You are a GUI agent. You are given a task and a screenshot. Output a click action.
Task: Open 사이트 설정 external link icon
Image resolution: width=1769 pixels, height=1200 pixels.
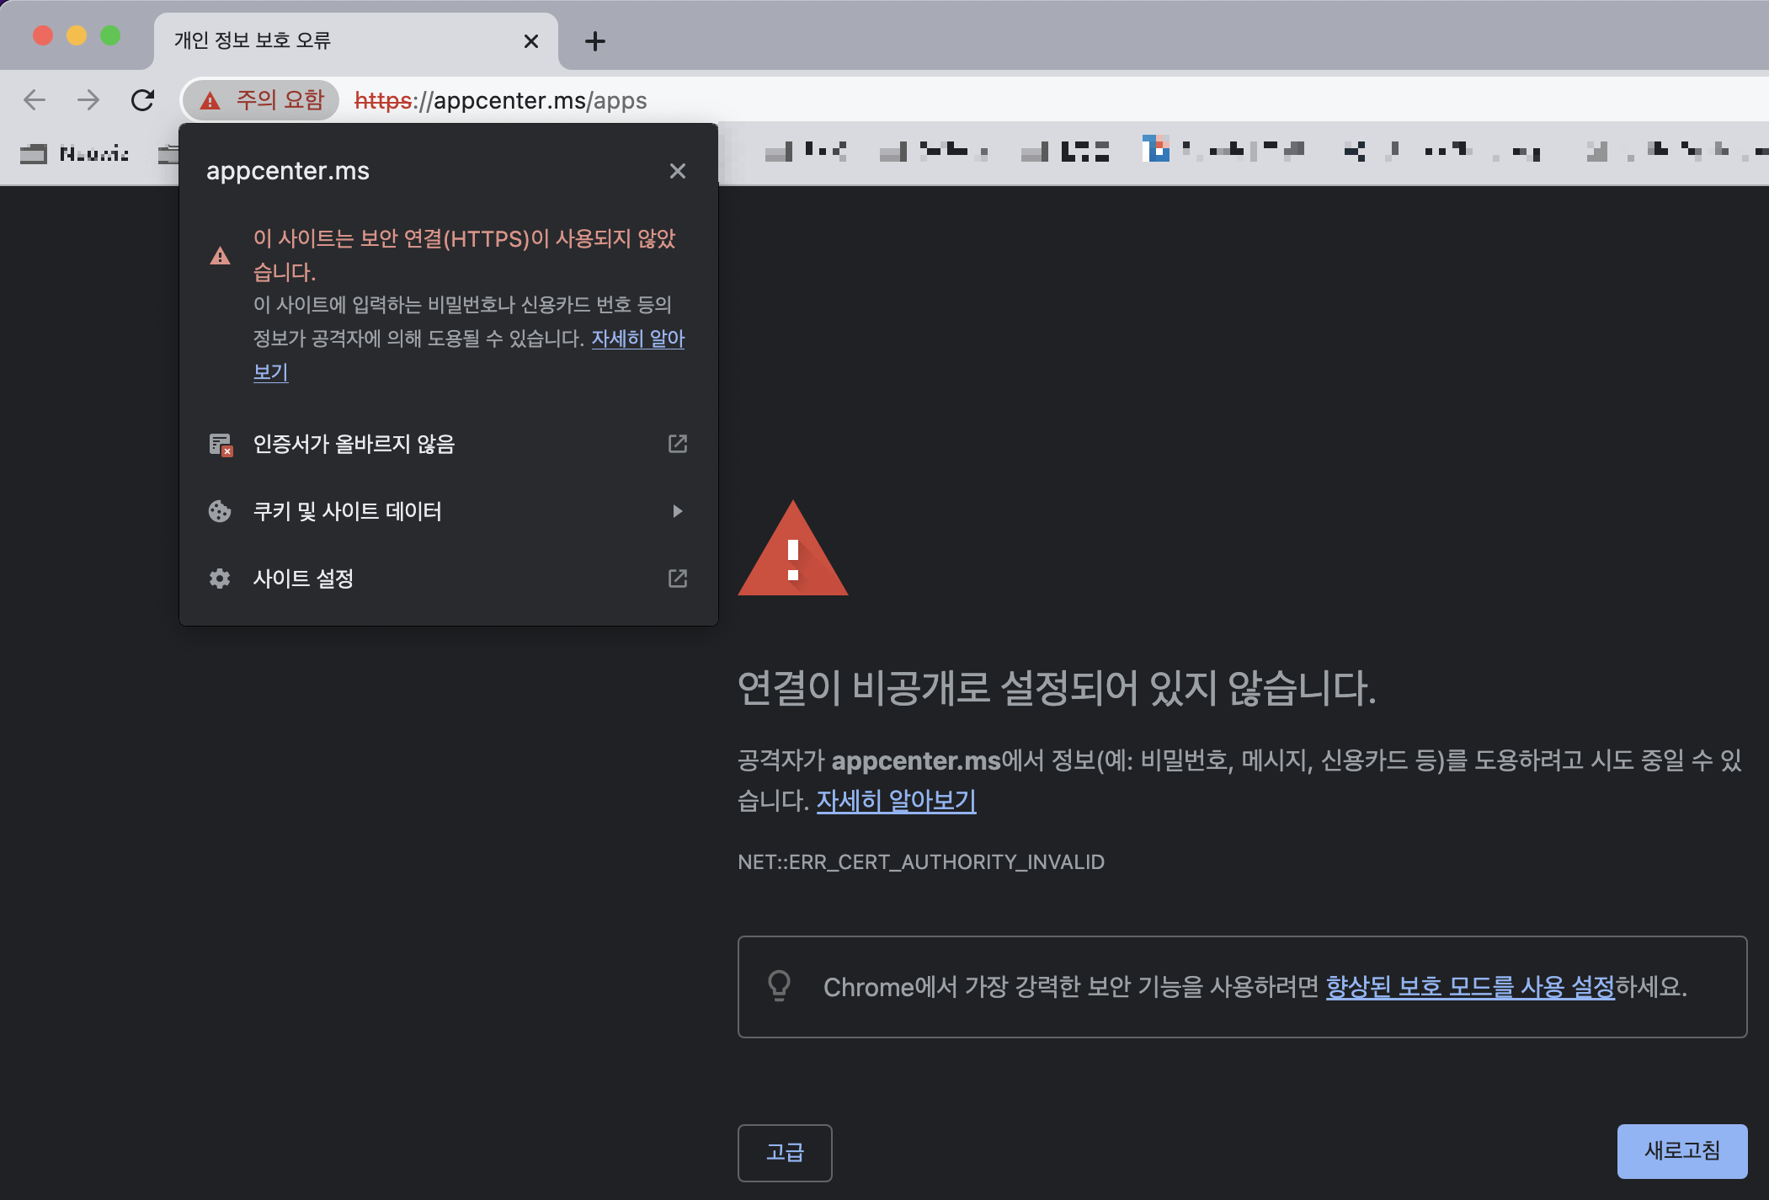click(677, 579)
